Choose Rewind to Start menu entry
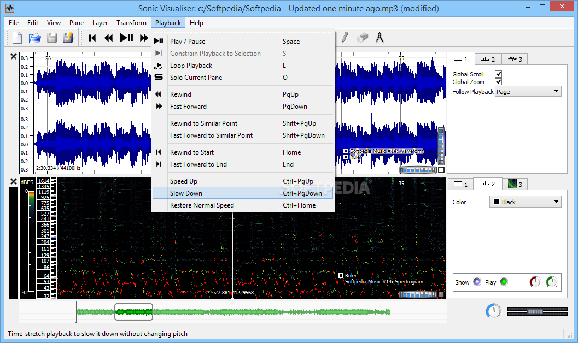Viewport: 578px width, 343px height. pyautogui.click(x=243, y=152)
